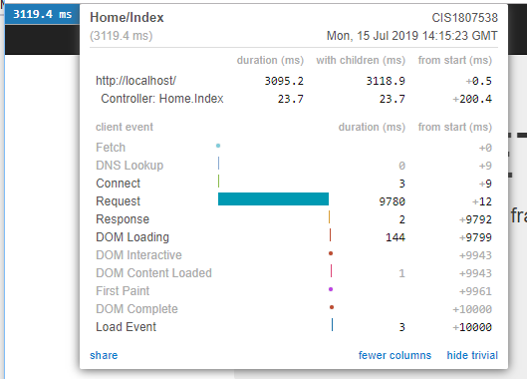Image resolution: width=527 pixels, height=379 pixels.
Task: Click the DOM Interactive event label
Action: 138,255
